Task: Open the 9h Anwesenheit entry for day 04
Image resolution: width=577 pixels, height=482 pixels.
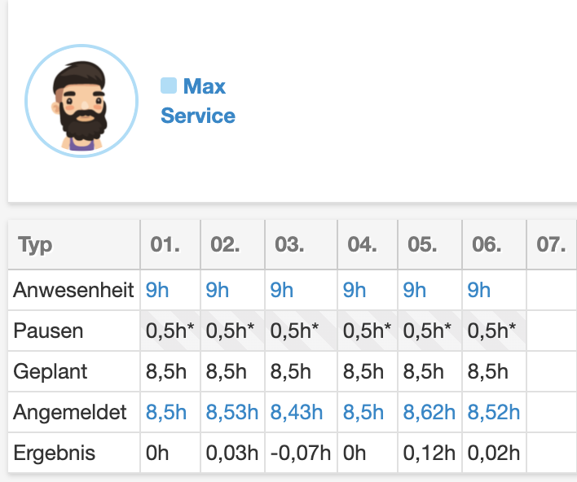Action: [355, 291]
